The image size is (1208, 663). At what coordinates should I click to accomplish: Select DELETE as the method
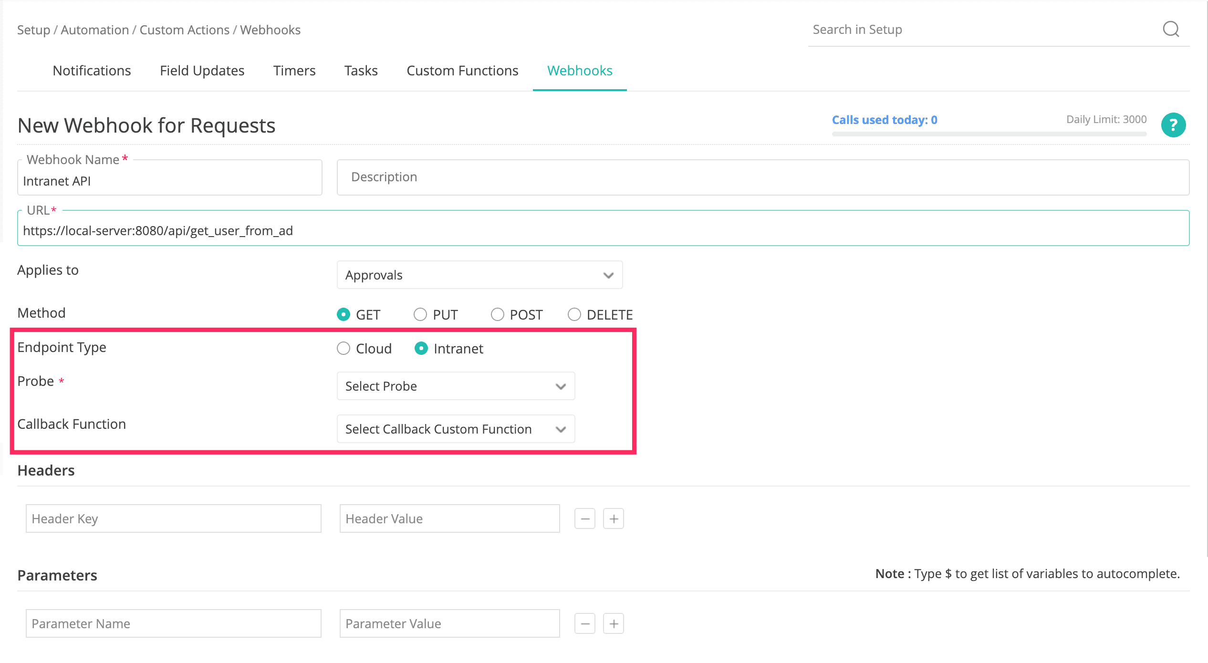pyautogui.click(x=574, y=314)
